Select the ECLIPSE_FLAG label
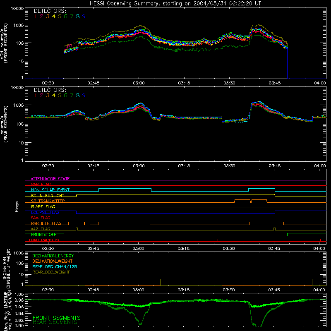Viewport: 331px width, 331px height. coord(45,212)
